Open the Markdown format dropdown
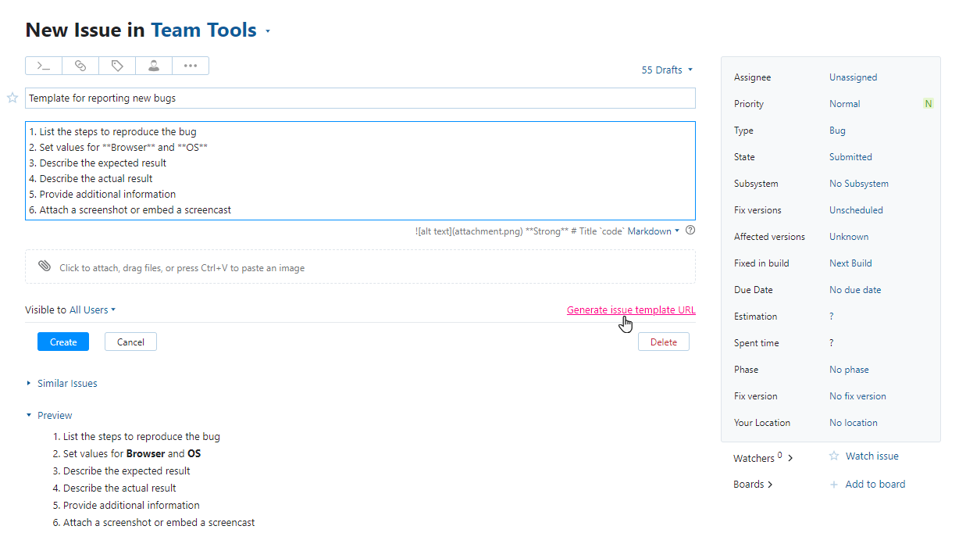Viewport: 966px width, 551px height. (653, 231)
